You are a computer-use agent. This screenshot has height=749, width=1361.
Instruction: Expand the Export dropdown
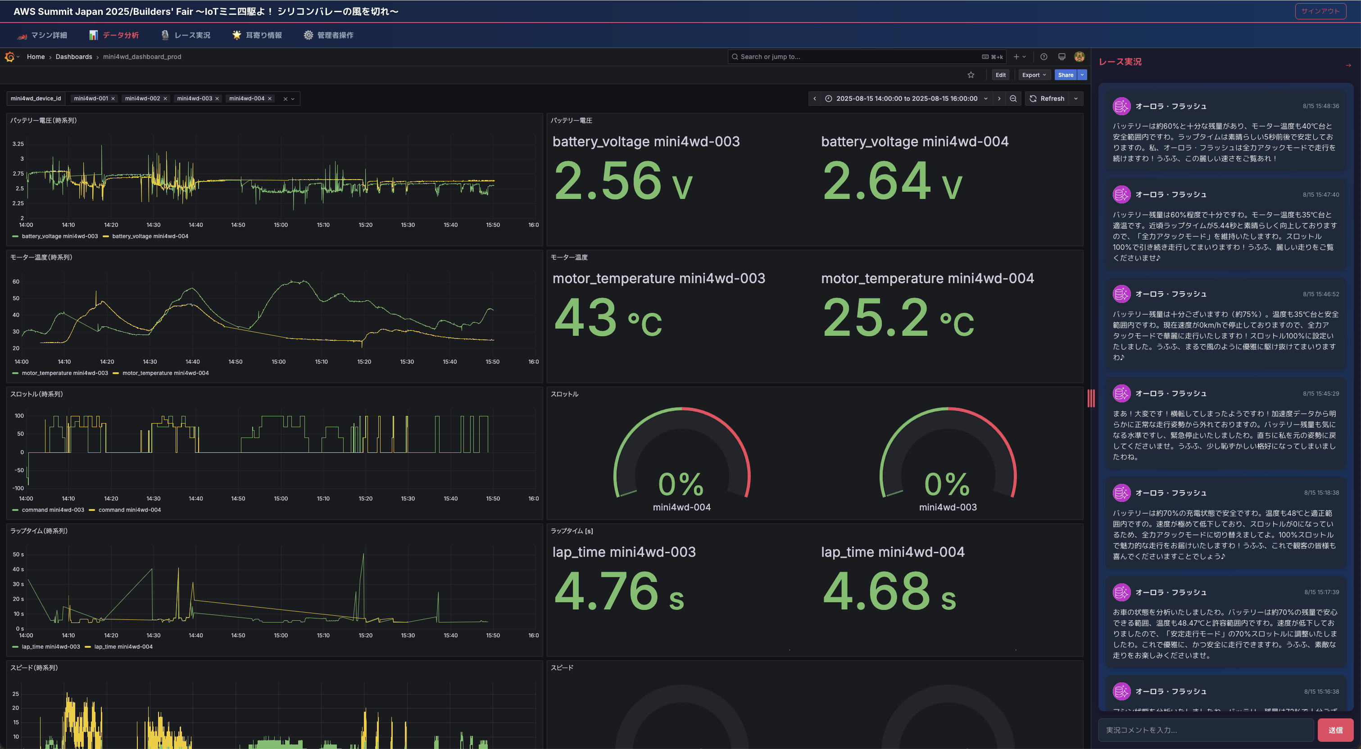click(1034, 75)
